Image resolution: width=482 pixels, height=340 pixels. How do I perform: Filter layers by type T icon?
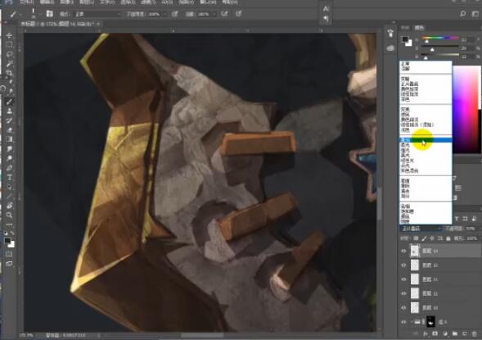pos(457,219)
